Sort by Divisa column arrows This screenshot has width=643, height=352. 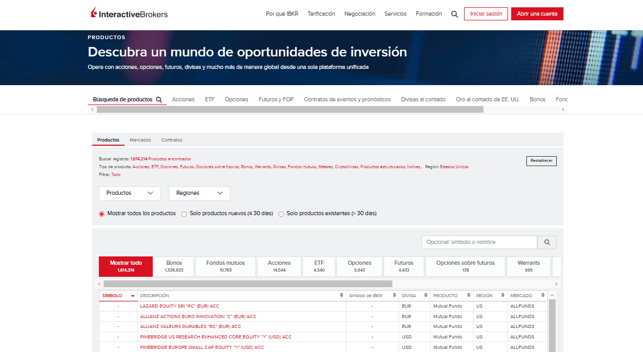click(426, 296)
